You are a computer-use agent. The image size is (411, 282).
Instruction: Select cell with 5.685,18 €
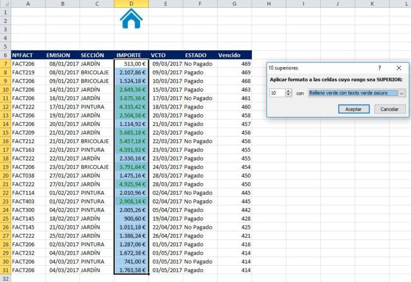(x=131, y=133)
